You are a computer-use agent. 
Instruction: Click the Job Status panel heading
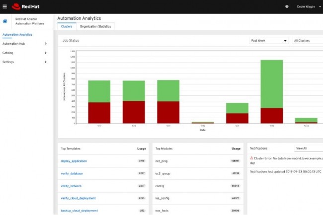[x=71, y=41]
